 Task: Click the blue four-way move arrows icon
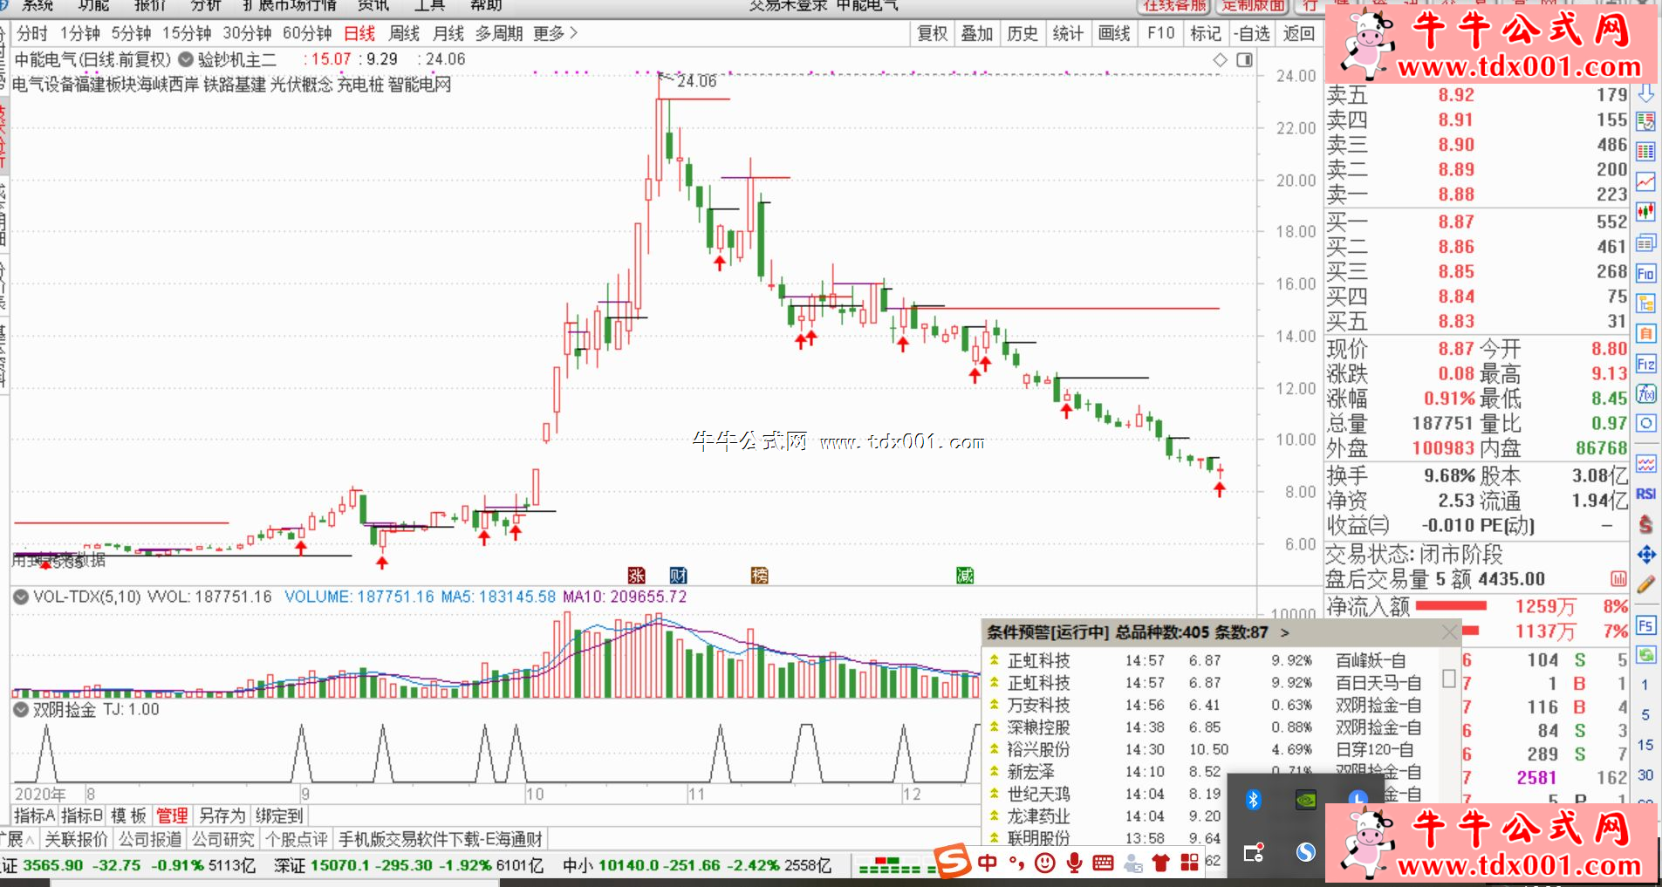(1645, 555)
